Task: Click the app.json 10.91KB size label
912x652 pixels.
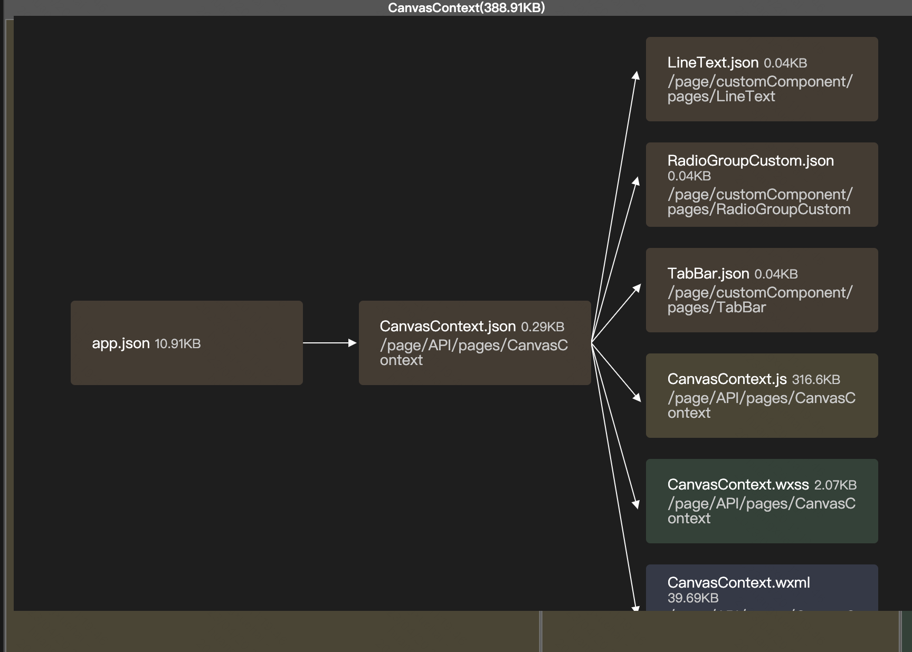Action: pos(178,344)
